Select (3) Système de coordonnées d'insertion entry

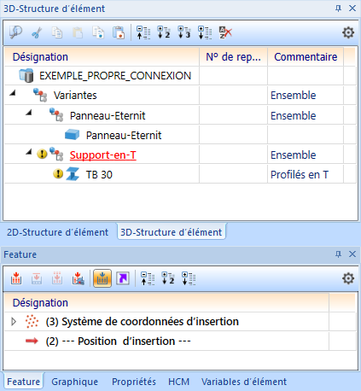pyautogui.click(x=142, y=322)
